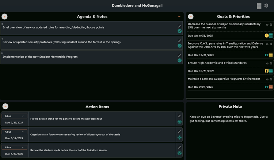The width and height of the screenshot is (274, 160).
Task: Edit the task force action item
Action: (x=179, y=132)
